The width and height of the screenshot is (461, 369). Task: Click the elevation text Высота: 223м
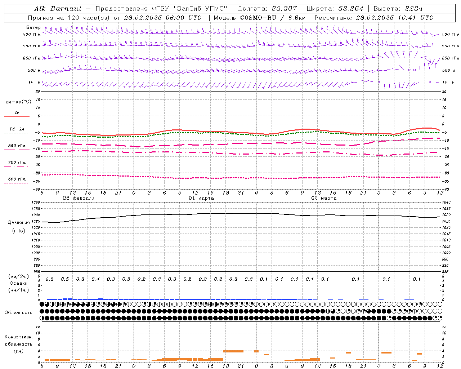click(398, 9)
